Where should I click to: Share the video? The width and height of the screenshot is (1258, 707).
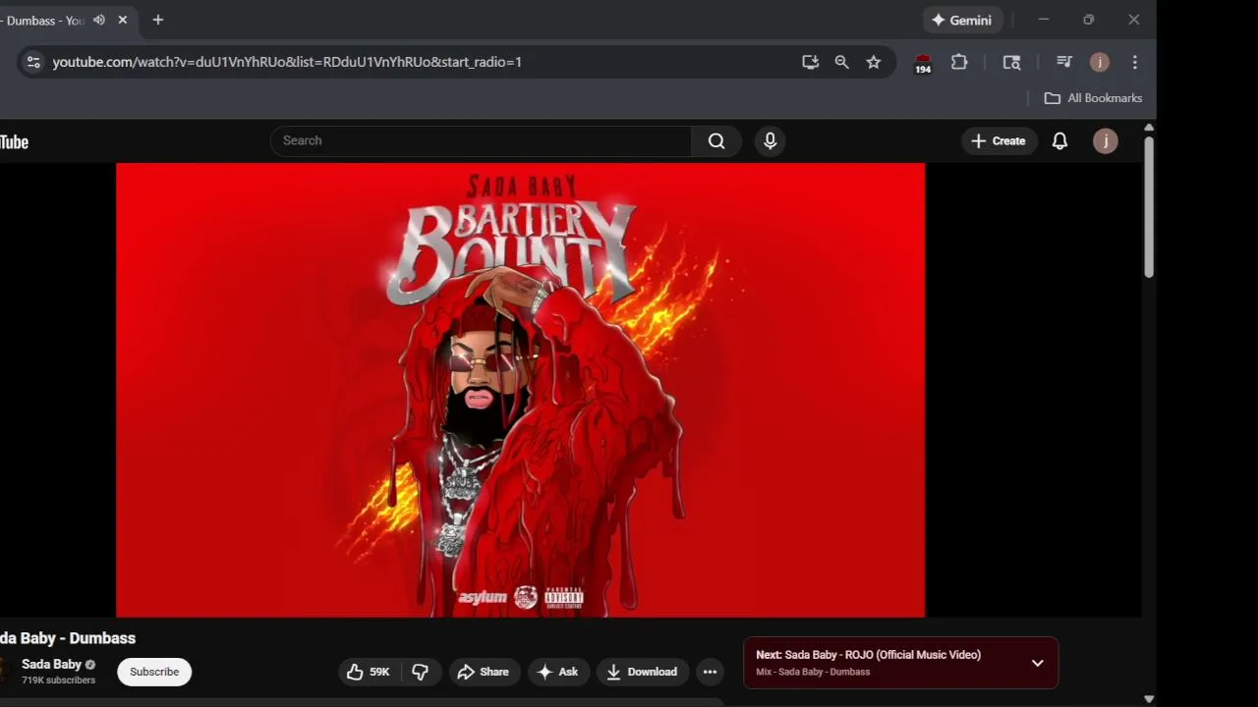(483, 672)
